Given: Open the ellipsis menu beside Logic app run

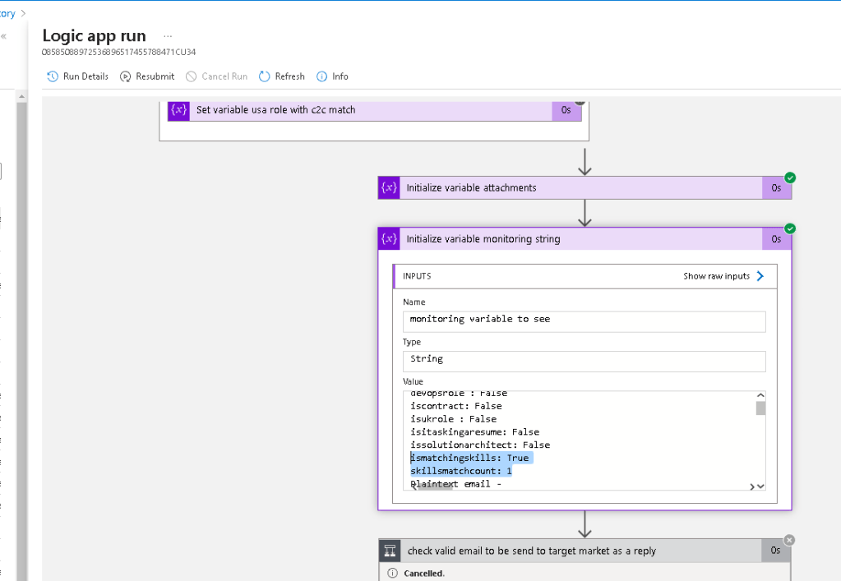Looking at the screenshot, I should pyautogui.click(x=168, y=36).
